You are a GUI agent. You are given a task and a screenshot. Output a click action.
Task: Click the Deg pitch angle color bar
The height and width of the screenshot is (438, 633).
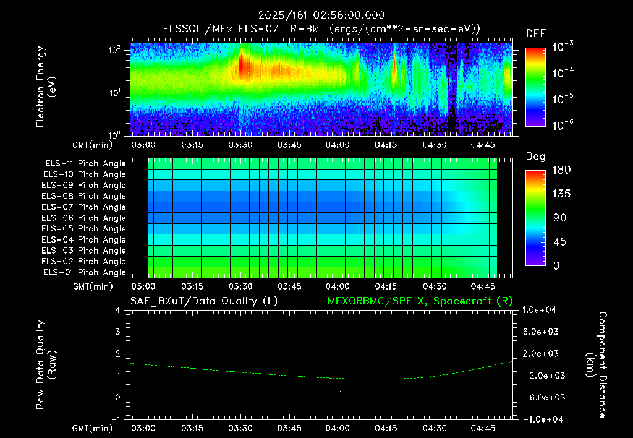[x=535, y=218]
